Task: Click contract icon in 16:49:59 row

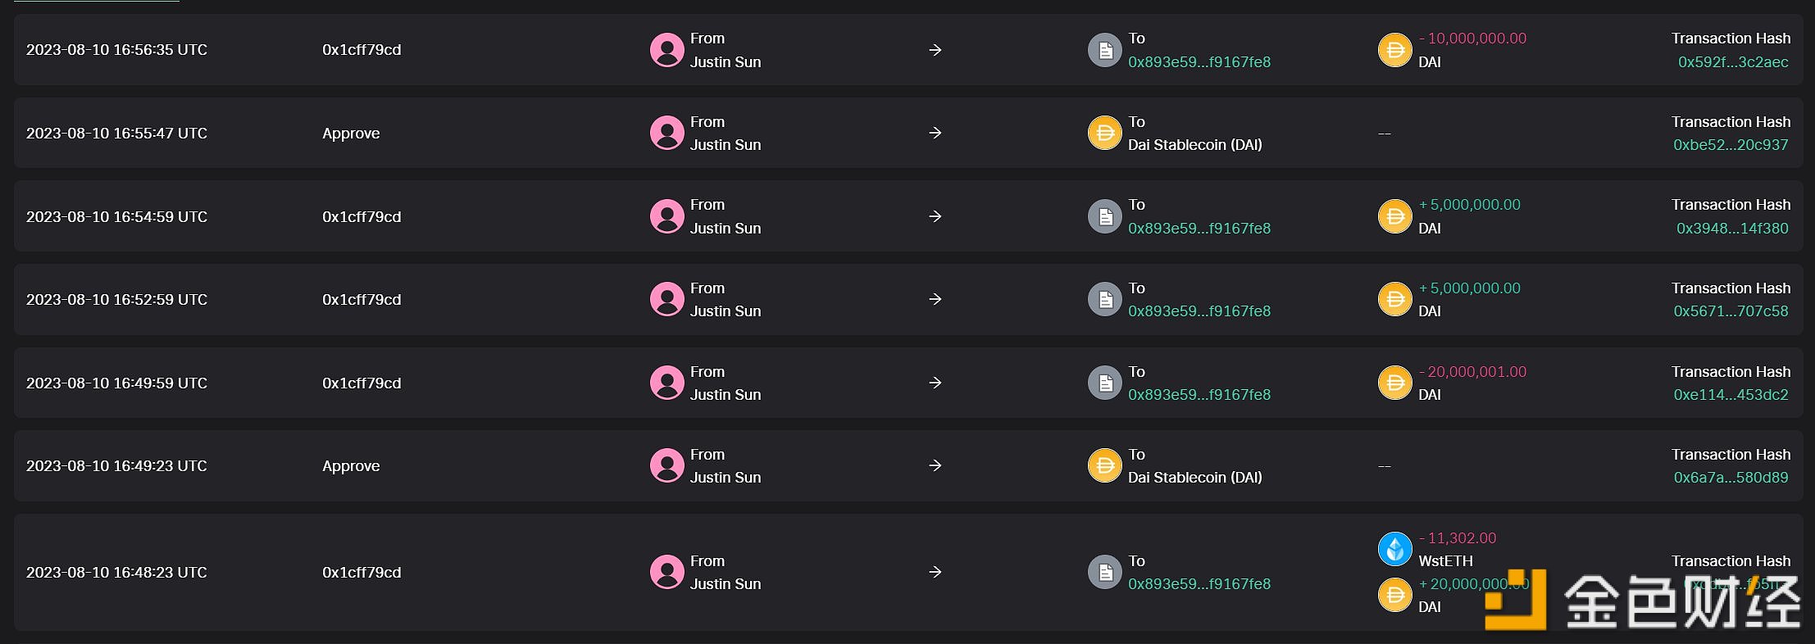Action: [1105, 383]
